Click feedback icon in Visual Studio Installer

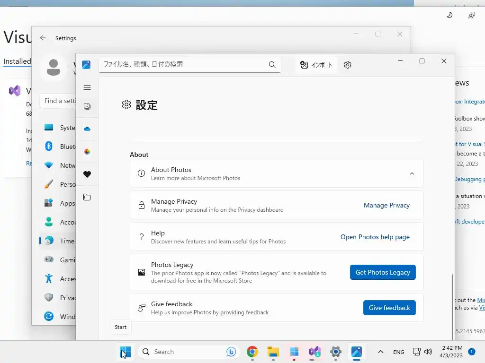[x=472, y=15]
